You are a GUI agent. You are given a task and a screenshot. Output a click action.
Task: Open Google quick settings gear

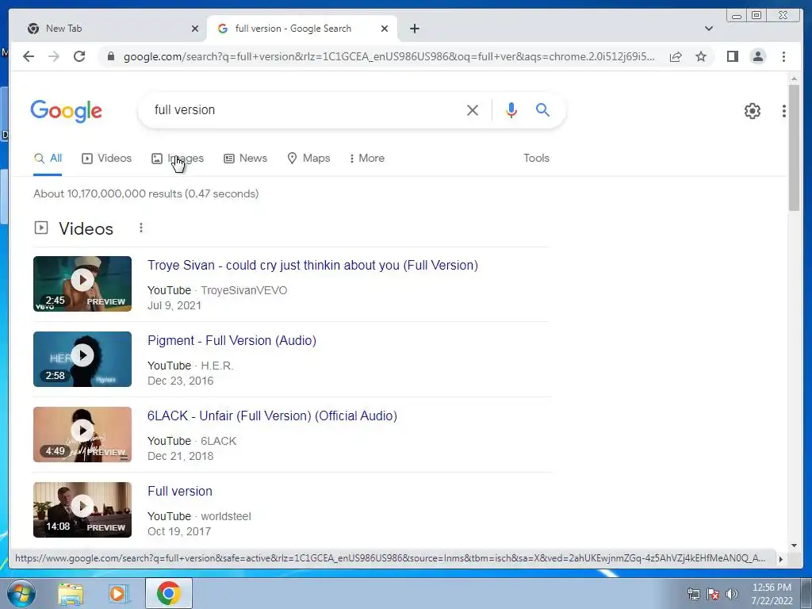(752, 111)
